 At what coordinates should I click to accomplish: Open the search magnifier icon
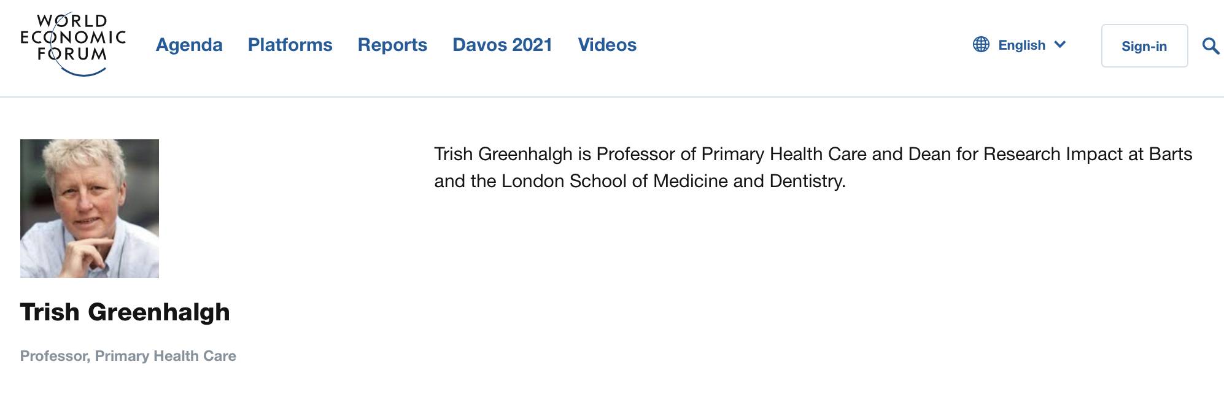point(1210,46)
